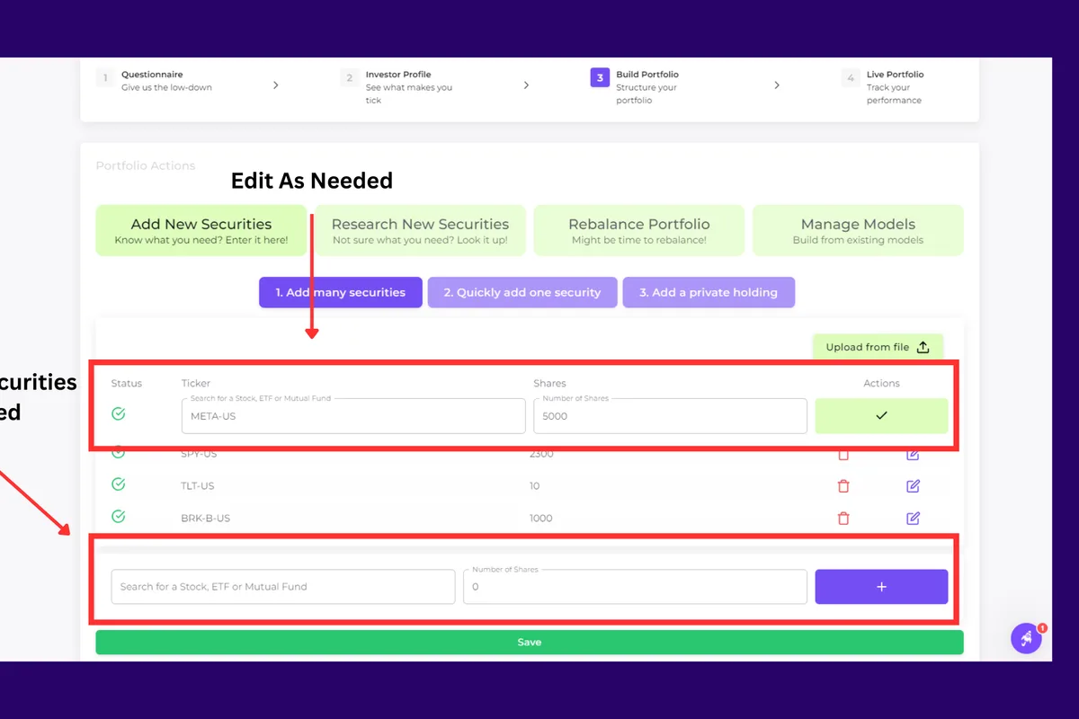The image size is (1079, 719).
Task: Switch to Quickly add one security
Action: 522,292
